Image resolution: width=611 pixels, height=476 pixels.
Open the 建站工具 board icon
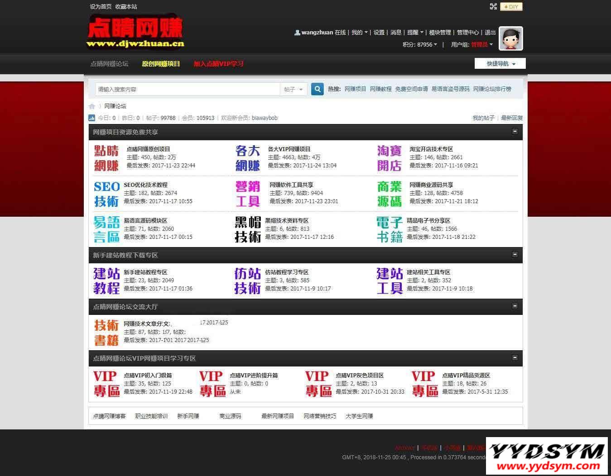[390, 281]
